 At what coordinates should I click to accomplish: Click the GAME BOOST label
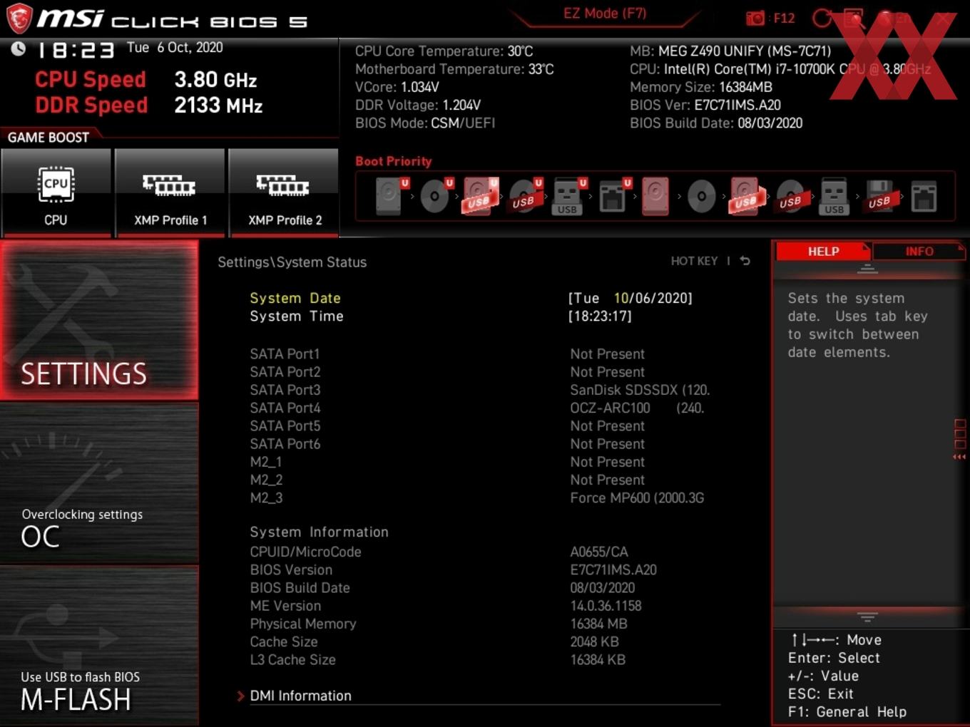point(48,138)
